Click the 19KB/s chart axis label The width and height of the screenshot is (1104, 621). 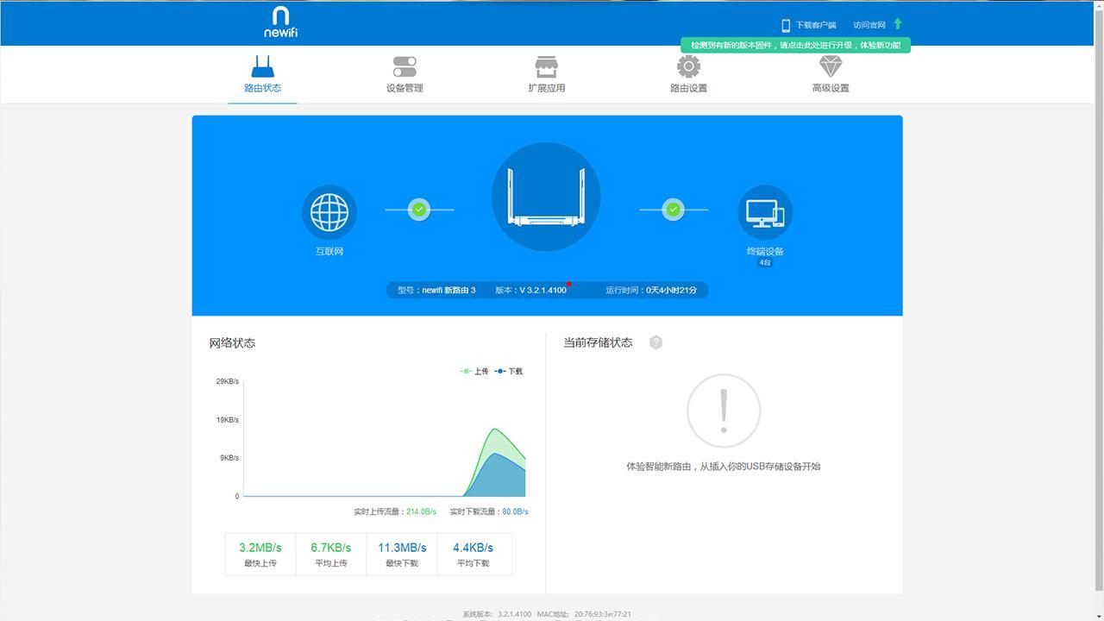coord(228,420)
